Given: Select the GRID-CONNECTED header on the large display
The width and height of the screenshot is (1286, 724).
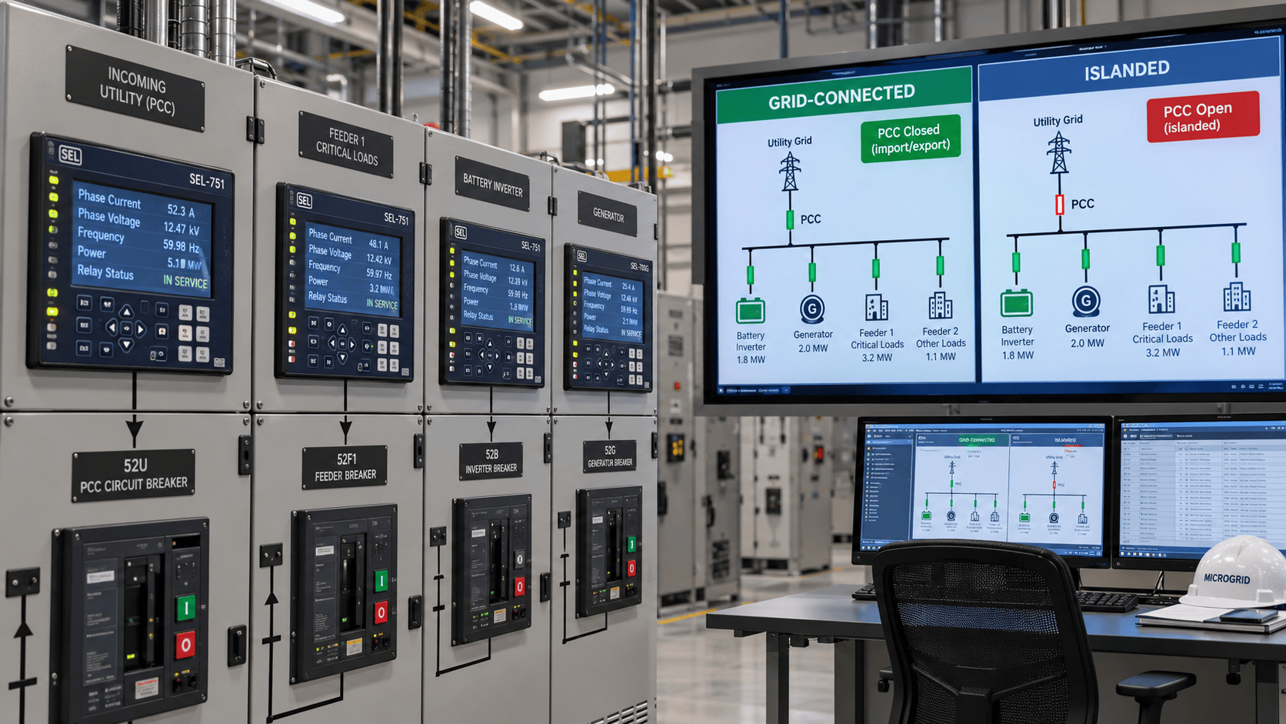Looking at the screenshot, I should (844, 96).
